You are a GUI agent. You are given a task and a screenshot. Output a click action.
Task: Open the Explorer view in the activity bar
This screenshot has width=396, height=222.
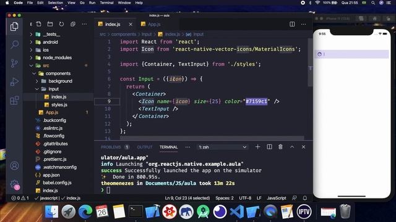(14, 27)
